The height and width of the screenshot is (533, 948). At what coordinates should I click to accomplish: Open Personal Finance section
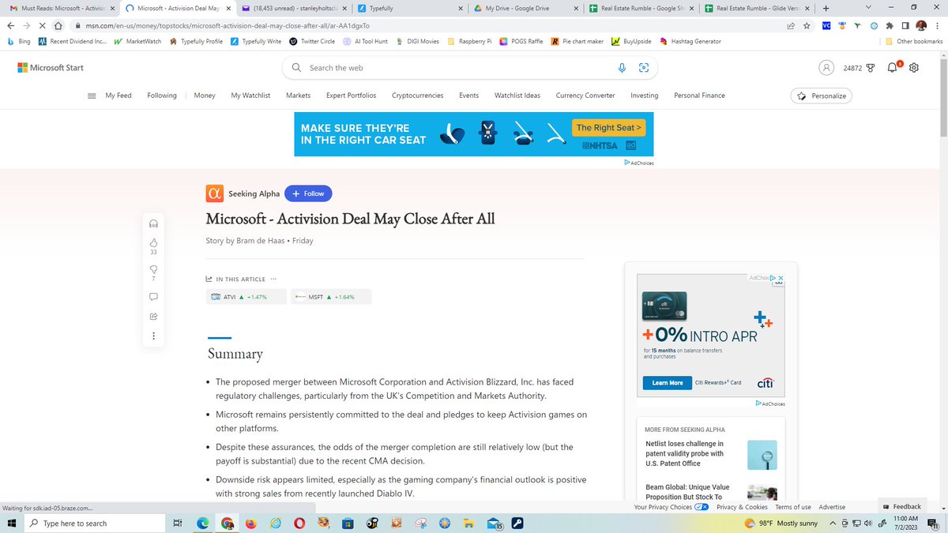coord(699,96)
